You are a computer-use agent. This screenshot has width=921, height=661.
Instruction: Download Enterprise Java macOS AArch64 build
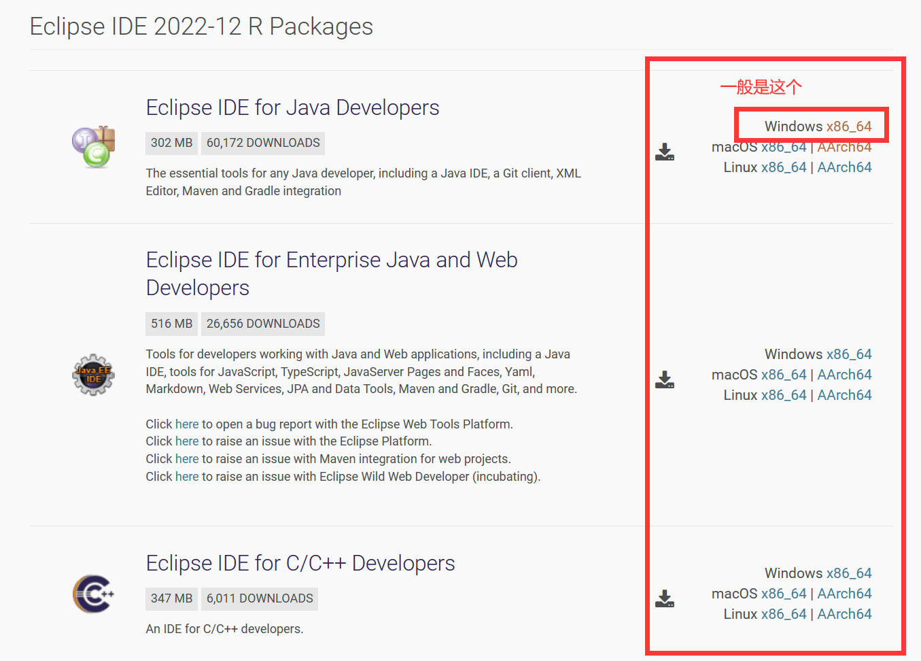tap(844, 375)
